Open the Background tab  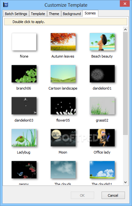(x=72, y=14)
